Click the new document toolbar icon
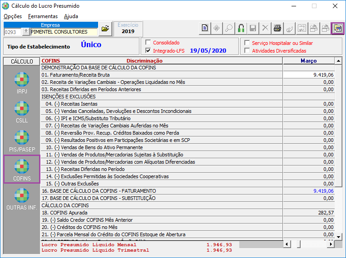This screenshot has height=258, width=346. [x=205, y=28]
